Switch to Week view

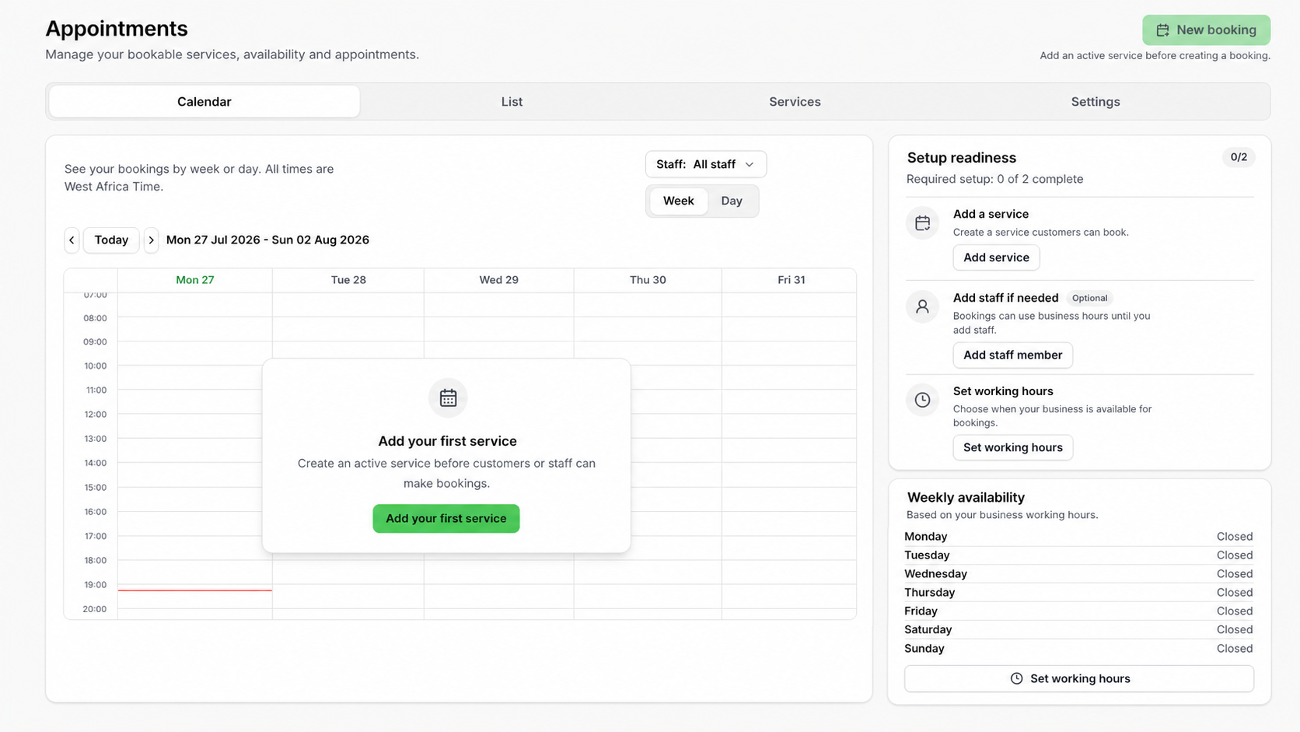pos(678,201)
